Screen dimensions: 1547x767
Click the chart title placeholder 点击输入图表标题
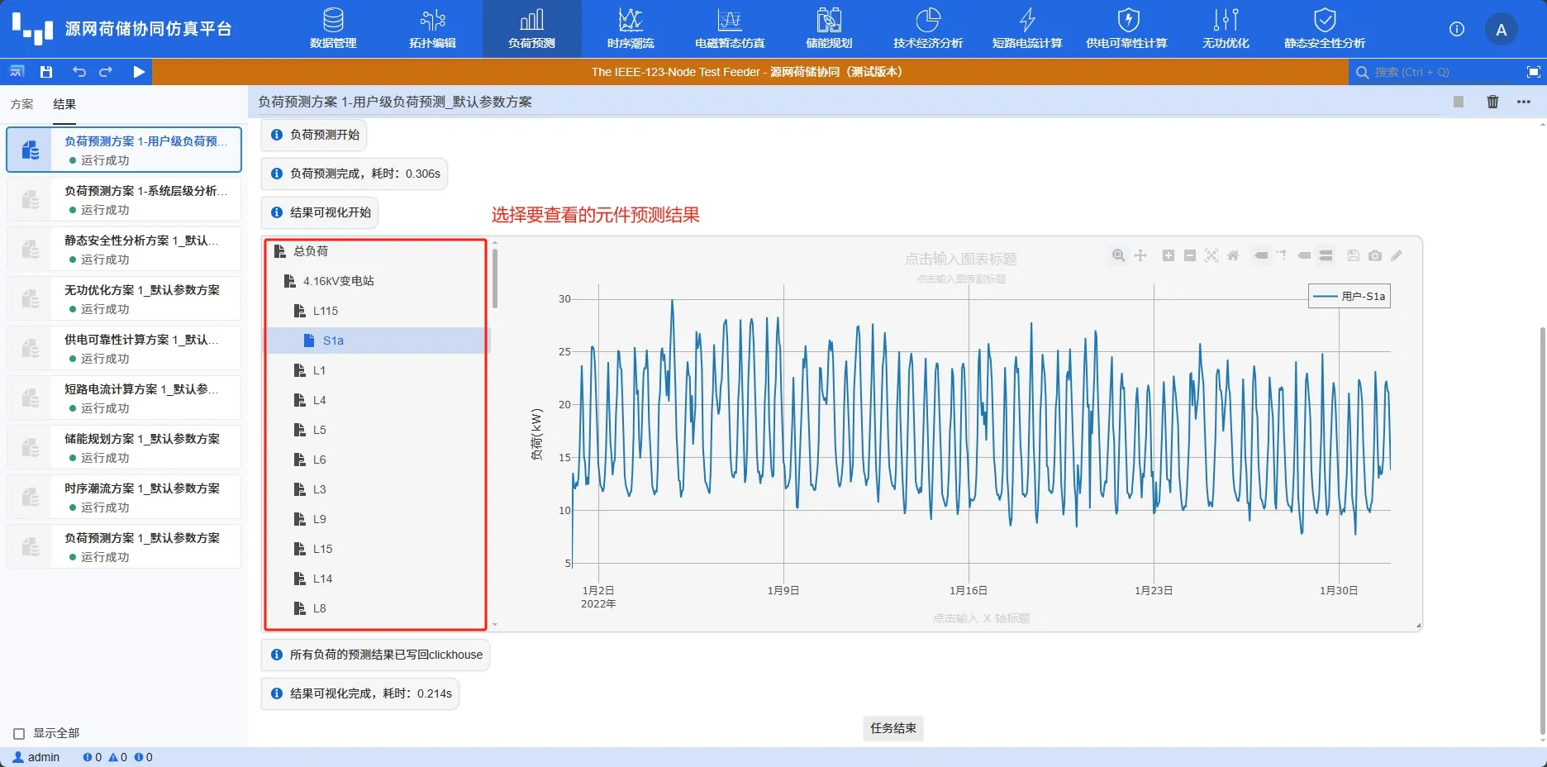[960, 259]
